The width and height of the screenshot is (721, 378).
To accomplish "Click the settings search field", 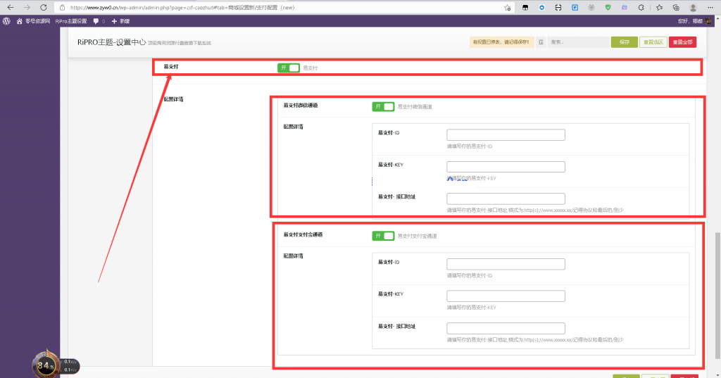I will point(578,42).
